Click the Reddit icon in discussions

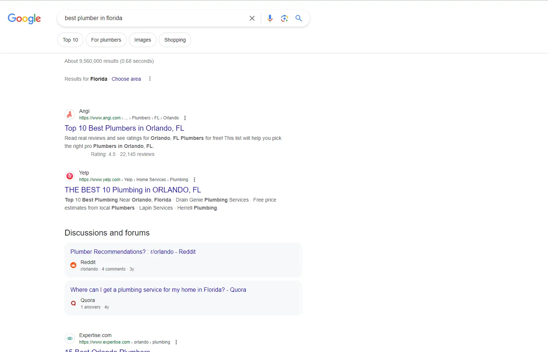pos(73,265)
